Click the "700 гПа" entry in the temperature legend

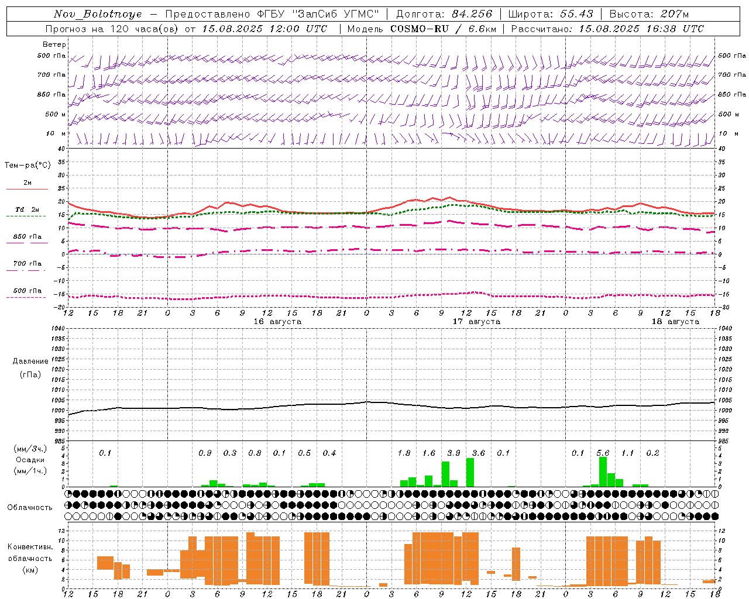(x=28, y=264)
